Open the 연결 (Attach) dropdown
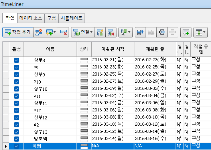This screenshot has width=211, height=150. click(83, 32)
